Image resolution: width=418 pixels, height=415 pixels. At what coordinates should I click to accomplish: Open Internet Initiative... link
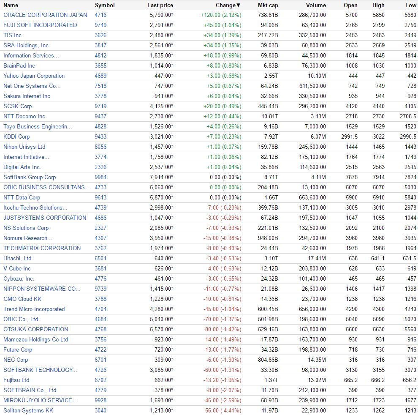click(x=26, y=157)
